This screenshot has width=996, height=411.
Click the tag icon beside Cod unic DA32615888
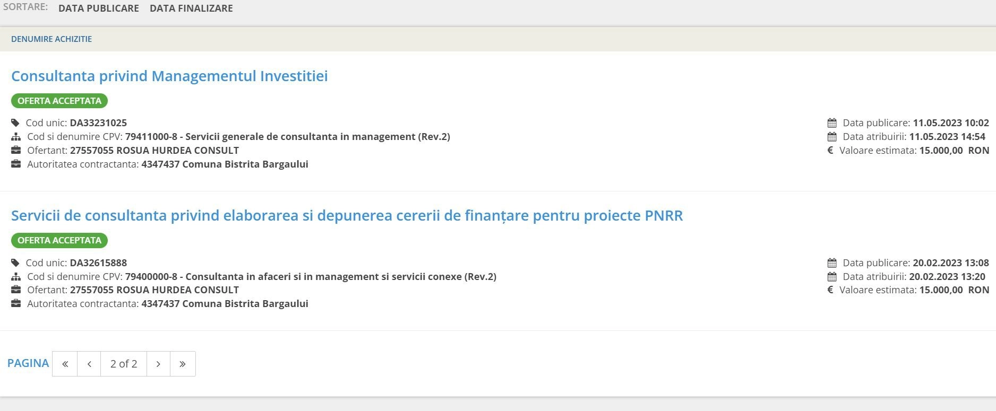tap(15, 263)
